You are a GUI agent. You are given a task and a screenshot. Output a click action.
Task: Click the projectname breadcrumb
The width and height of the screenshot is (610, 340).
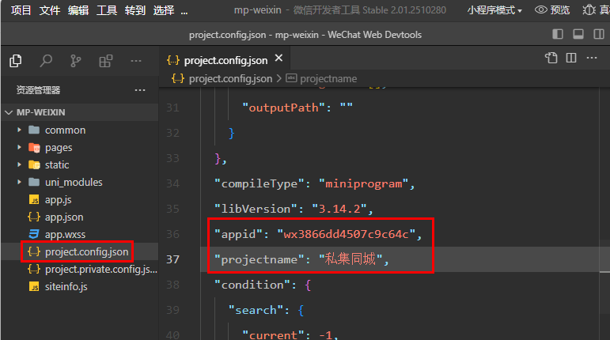(328, 78)
